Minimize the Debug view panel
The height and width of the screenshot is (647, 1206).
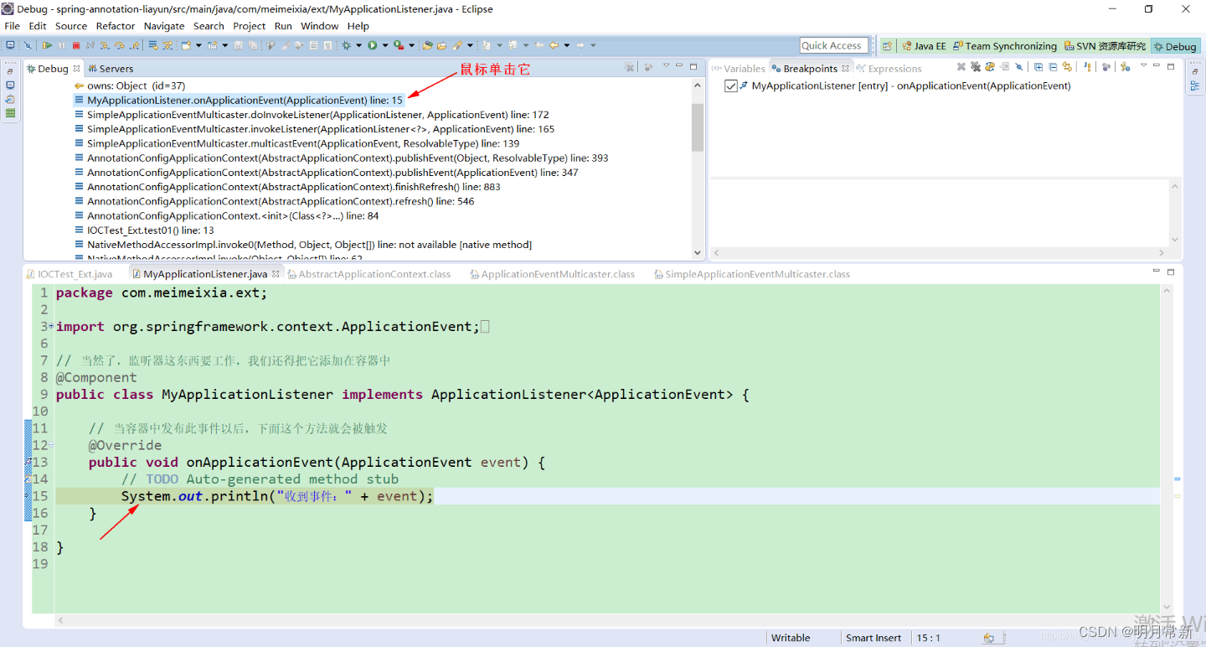(680, 65)
